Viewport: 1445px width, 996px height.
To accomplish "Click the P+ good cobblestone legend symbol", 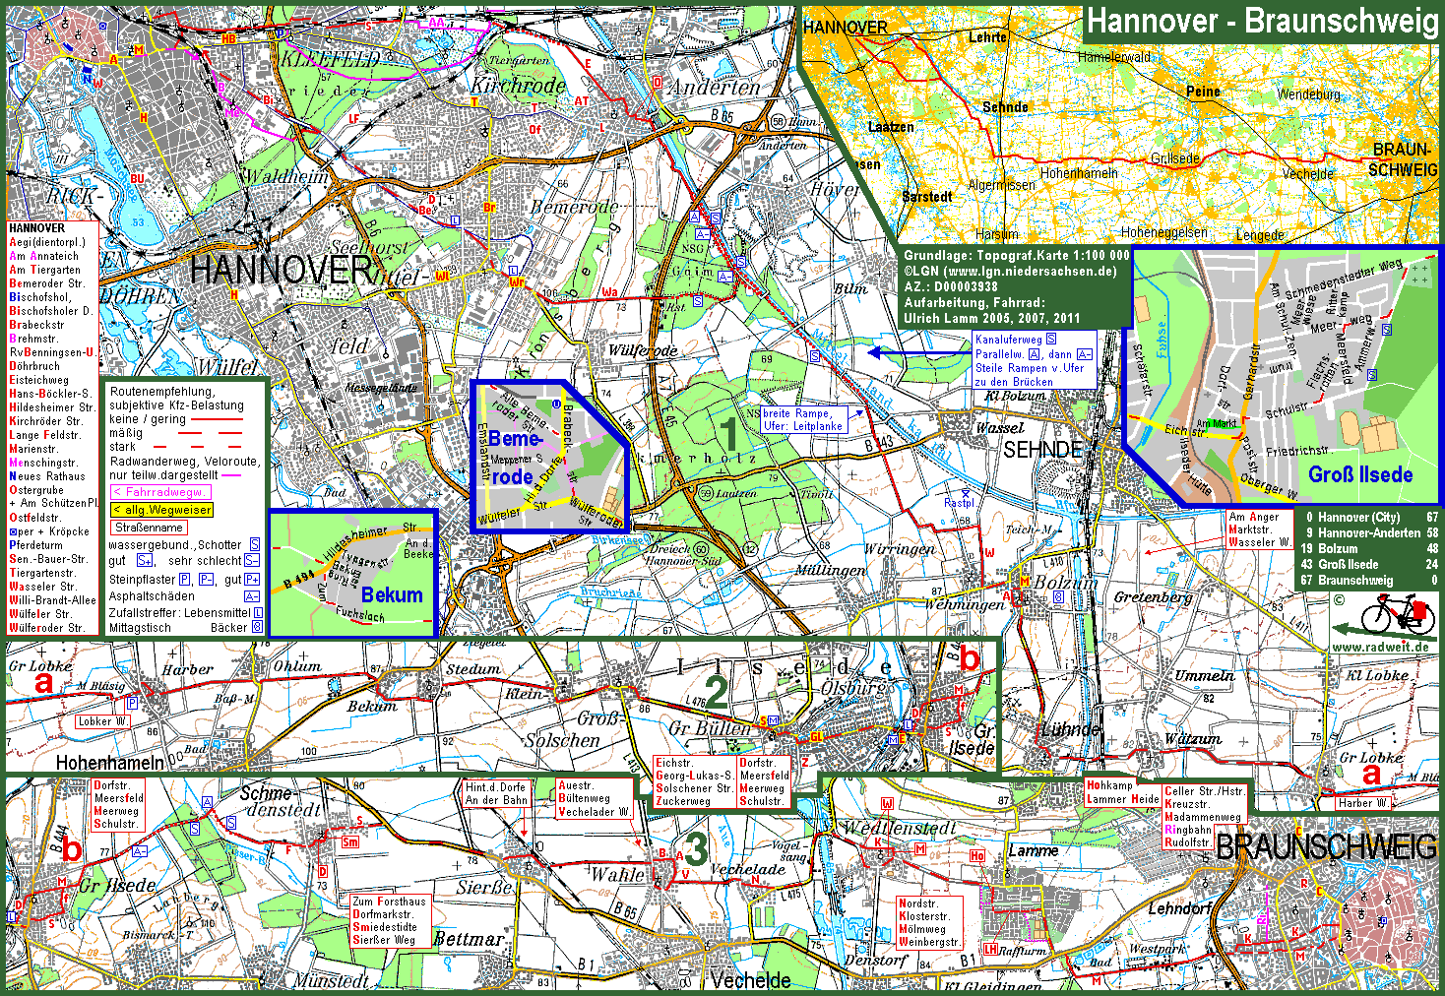I will click(253, 580).
